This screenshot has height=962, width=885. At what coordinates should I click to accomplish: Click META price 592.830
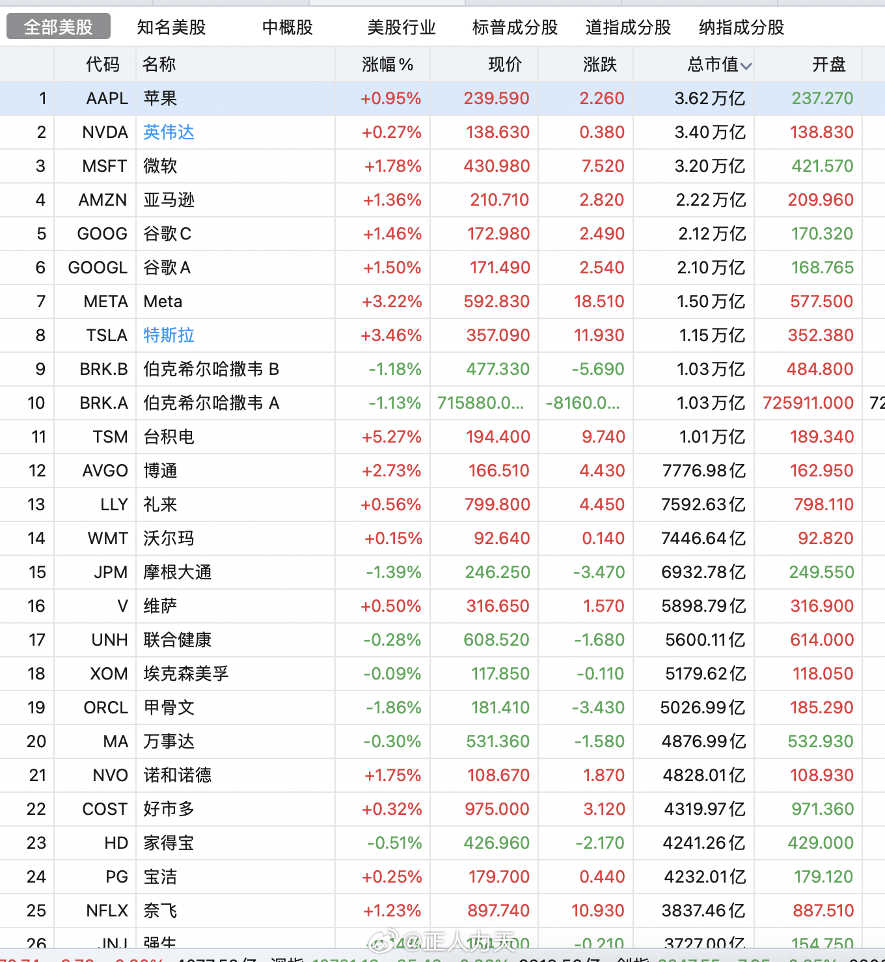click(497, 301)
